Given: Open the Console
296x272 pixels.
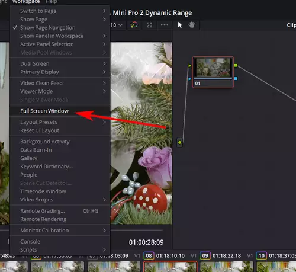Looking at the screenshot, I should click(60, 241).
